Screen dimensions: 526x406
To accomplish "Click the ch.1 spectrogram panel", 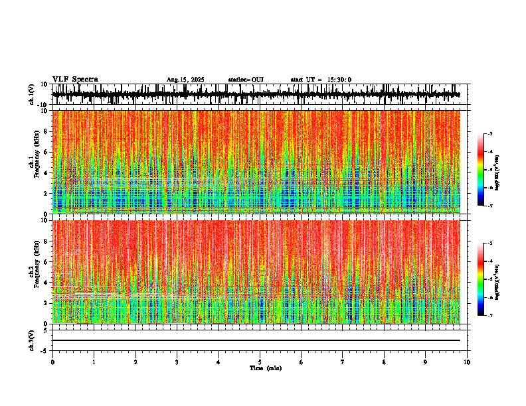I will click(x=256, y=162).
